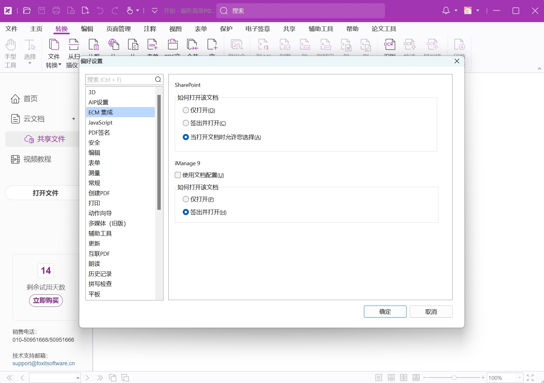This screenshot has width=544, height=383.
Task: Select 仅打开(O) radio for SharePoint
Action: (x=186, y=110)
